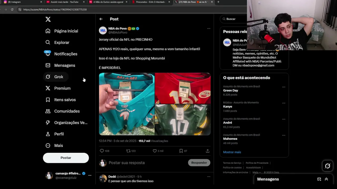Click the repost icon with 120

tap(128, 151)
